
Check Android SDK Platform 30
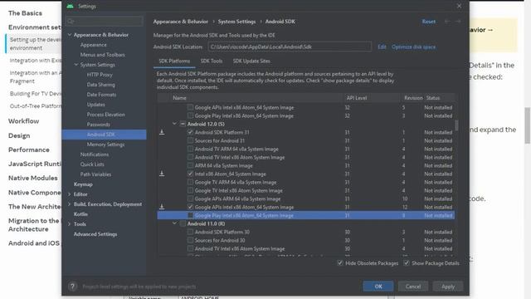coord(190,232)
